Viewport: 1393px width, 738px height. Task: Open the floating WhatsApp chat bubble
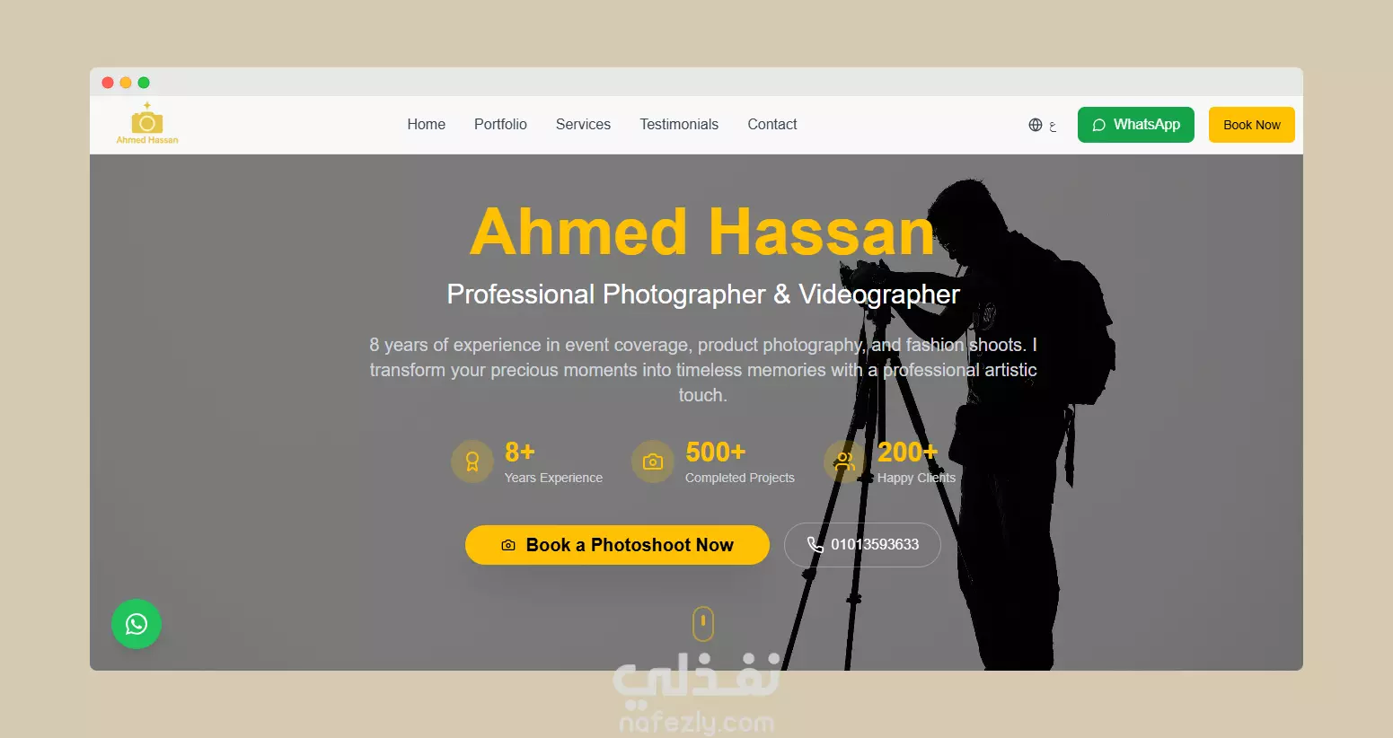[137, 624]
